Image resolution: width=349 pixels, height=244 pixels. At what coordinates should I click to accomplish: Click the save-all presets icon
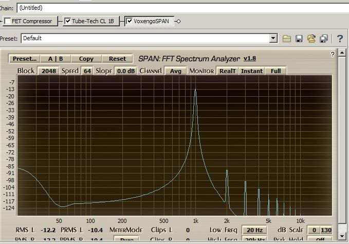tap(324, 39)
